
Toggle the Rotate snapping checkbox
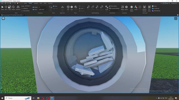coord(33,7)
